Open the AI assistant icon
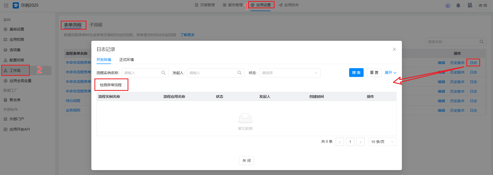Image resolution: width=493 pixels, height=175 pixels. [x=448, y=5]
